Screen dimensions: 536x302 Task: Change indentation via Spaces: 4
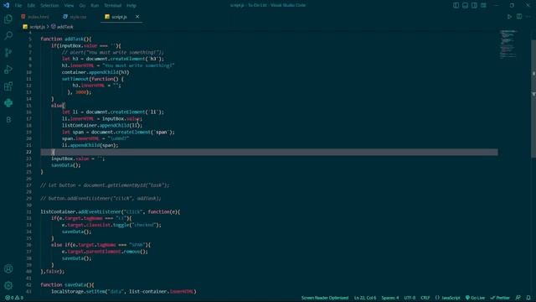click(390, 298)
